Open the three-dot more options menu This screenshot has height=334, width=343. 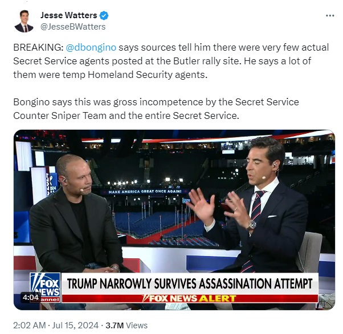tap(330, 16)
